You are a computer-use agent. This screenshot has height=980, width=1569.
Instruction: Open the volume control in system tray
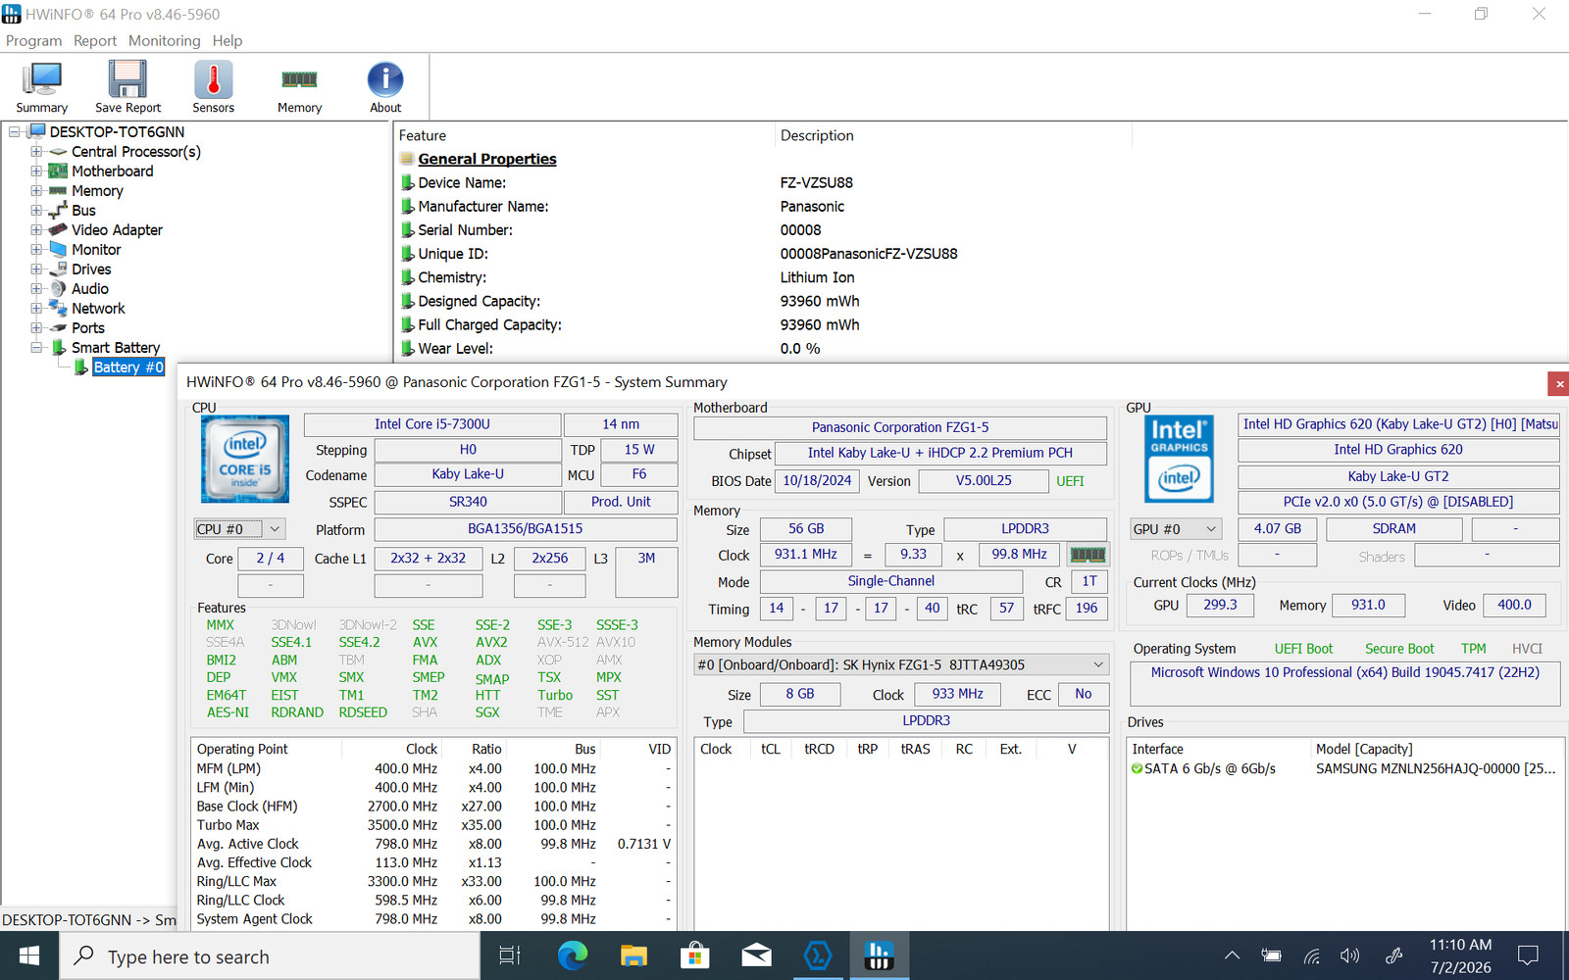(x=1350, y=955)
